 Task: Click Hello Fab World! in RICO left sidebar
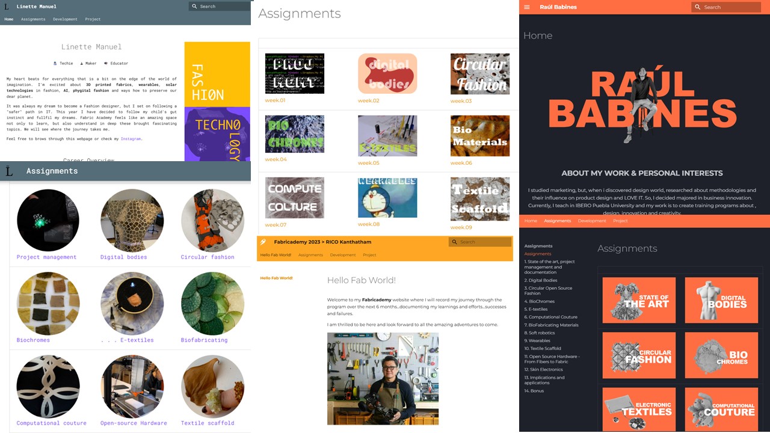[276, 278]
